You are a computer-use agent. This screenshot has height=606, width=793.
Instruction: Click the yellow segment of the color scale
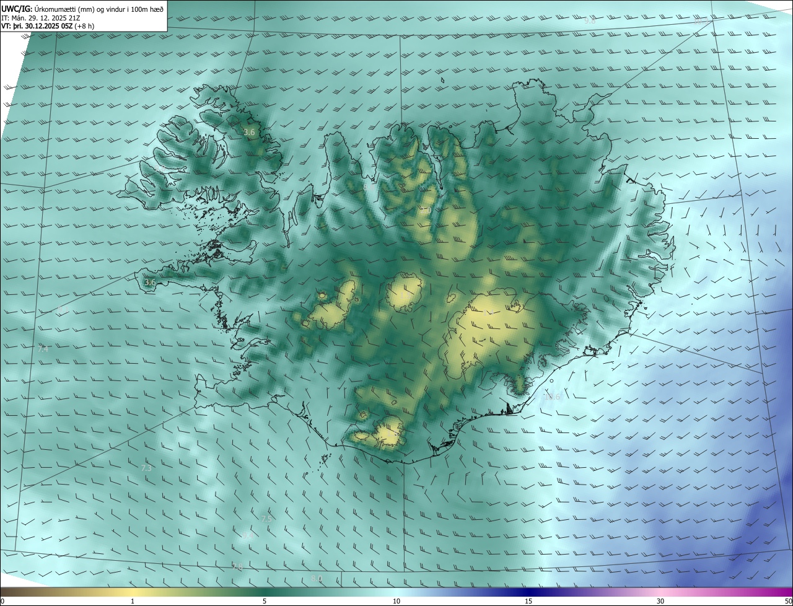pos(133,592)
